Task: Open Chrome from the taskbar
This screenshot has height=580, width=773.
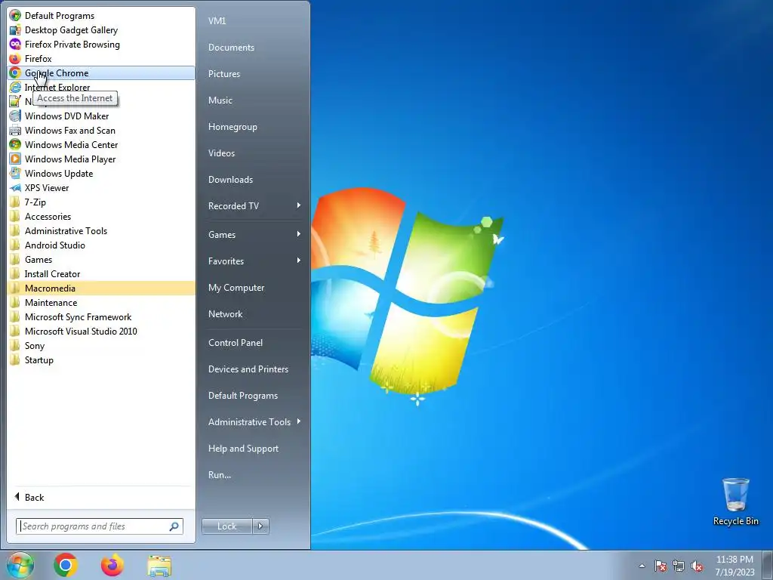Action: 66,565
